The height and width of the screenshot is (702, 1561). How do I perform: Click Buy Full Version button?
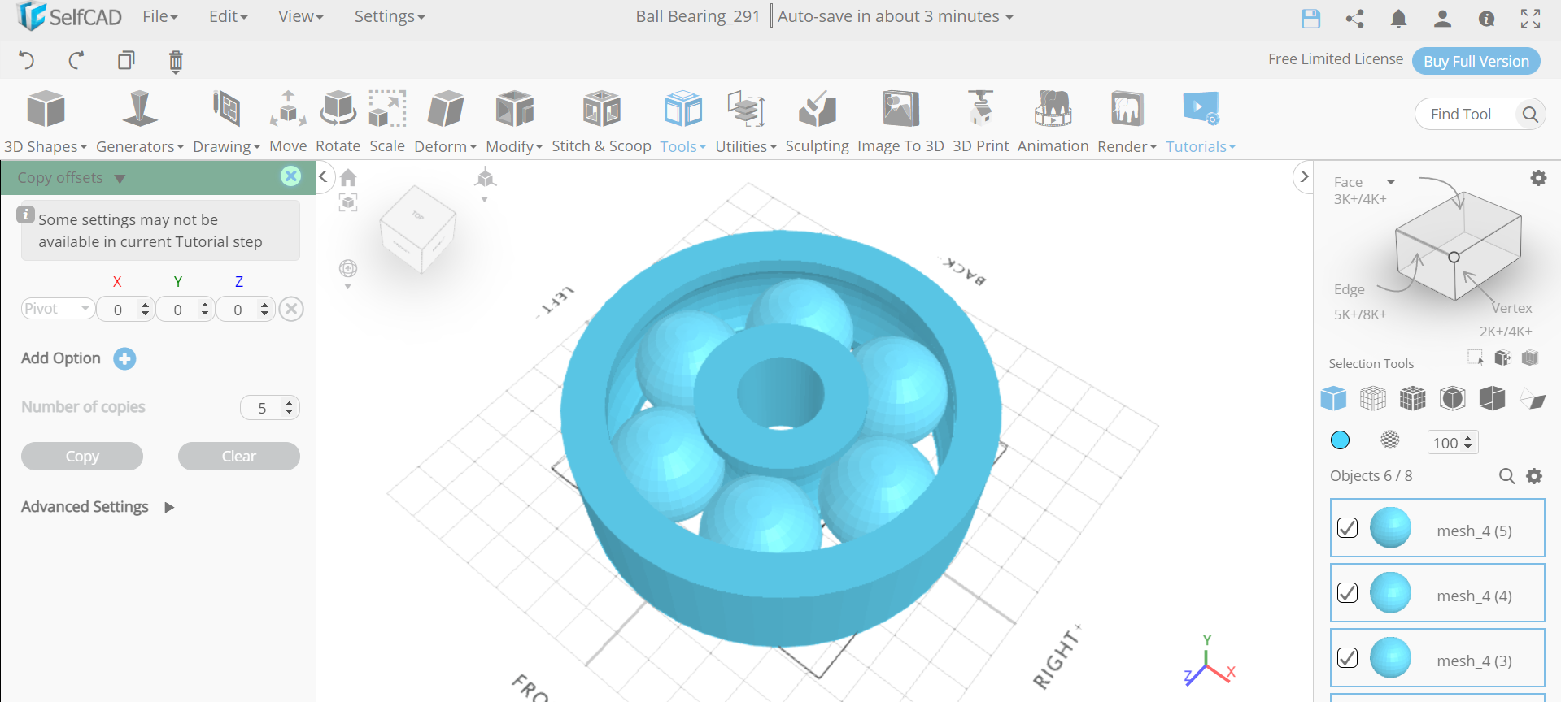pyautogui.click(x=1476, y=61)
